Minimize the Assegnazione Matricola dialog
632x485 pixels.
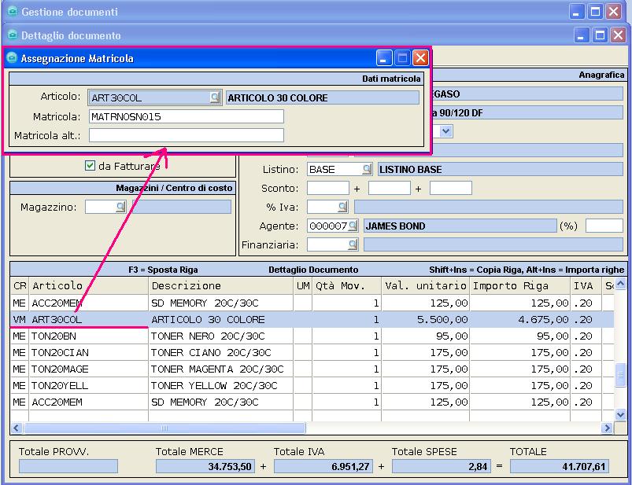(384, 58)
